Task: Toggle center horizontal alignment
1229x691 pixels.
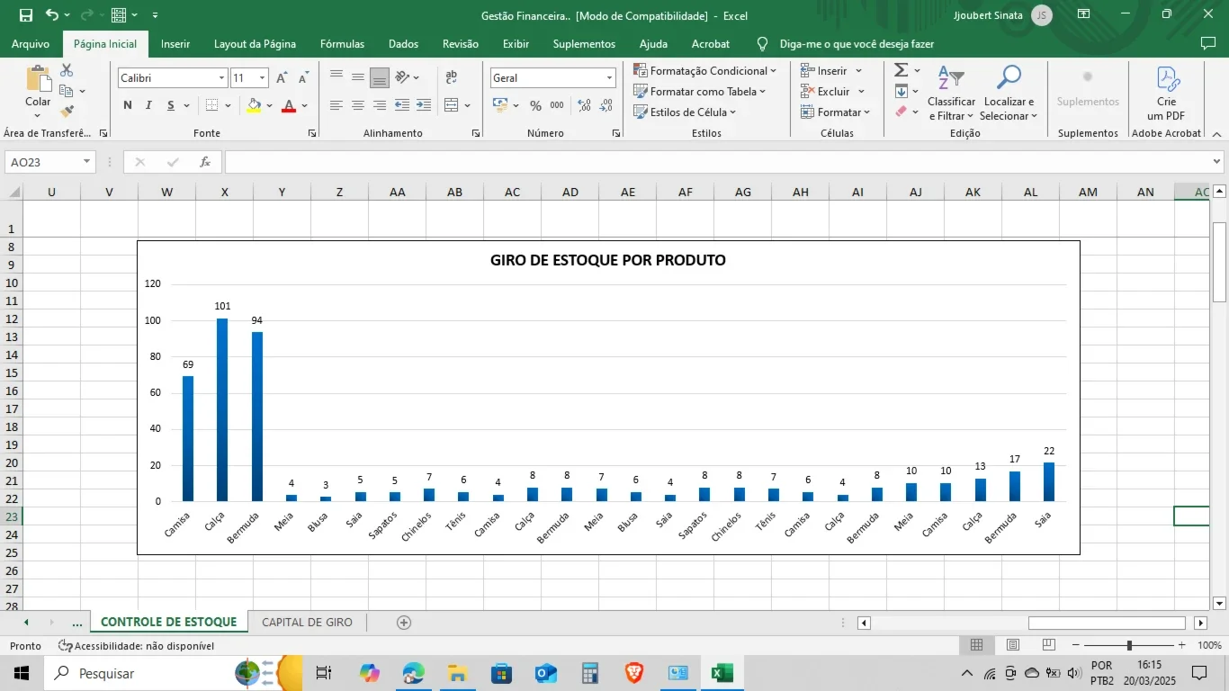Action: (357, 105)
